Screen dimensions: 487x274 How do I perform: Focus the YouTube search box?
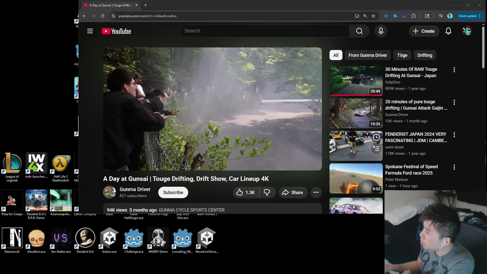click(264, 31)
